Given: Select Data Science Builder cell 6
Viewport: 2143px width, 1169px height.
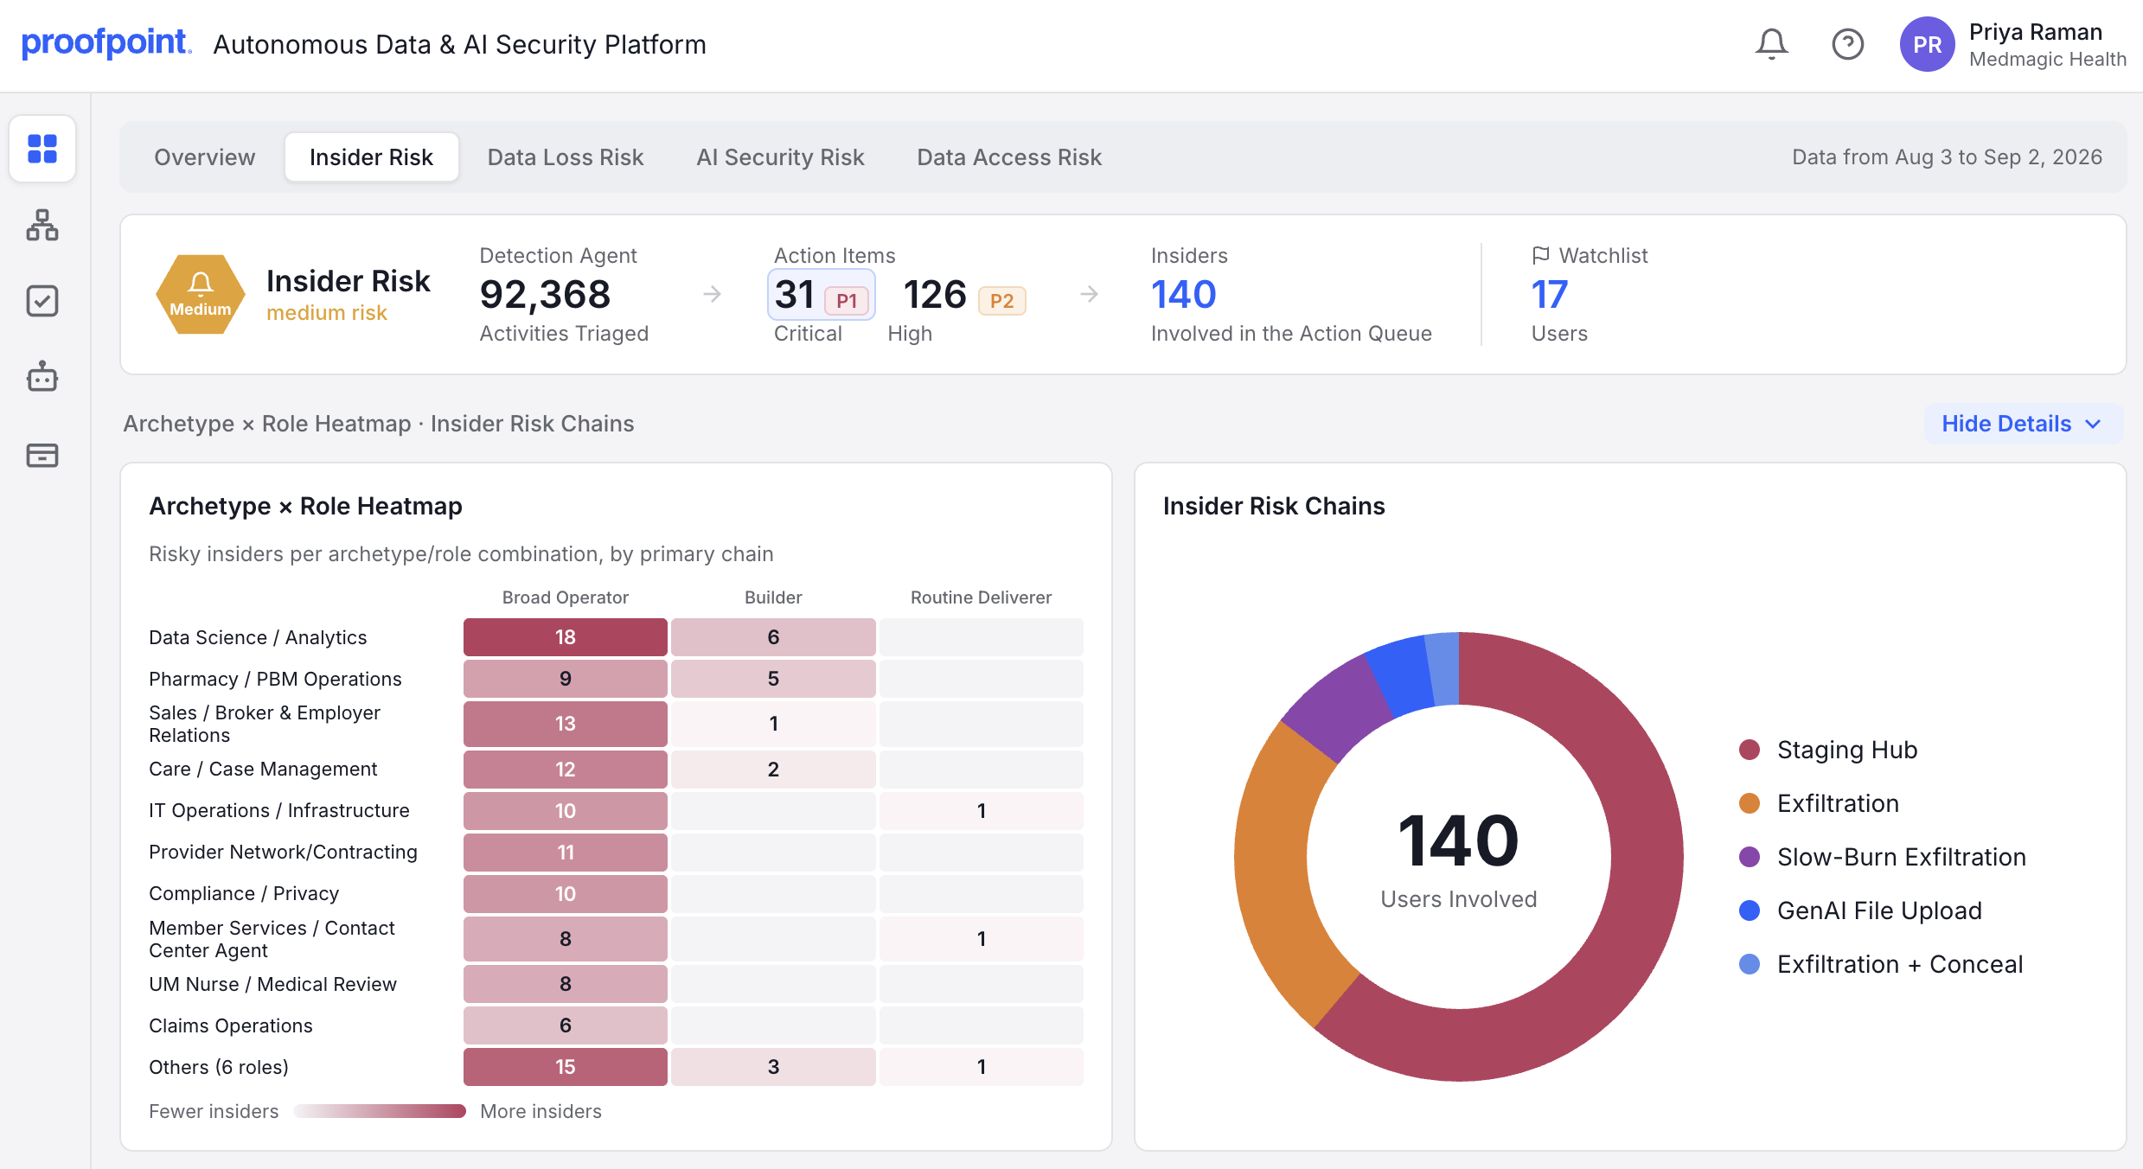Looking at the screenshot, I should coord(773,637).
